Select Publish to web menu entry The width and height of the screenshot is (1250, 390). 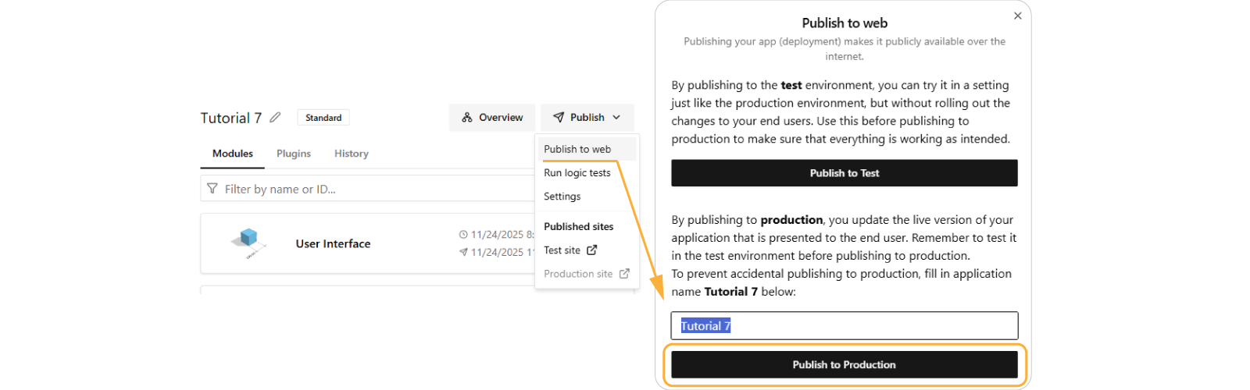577,149
